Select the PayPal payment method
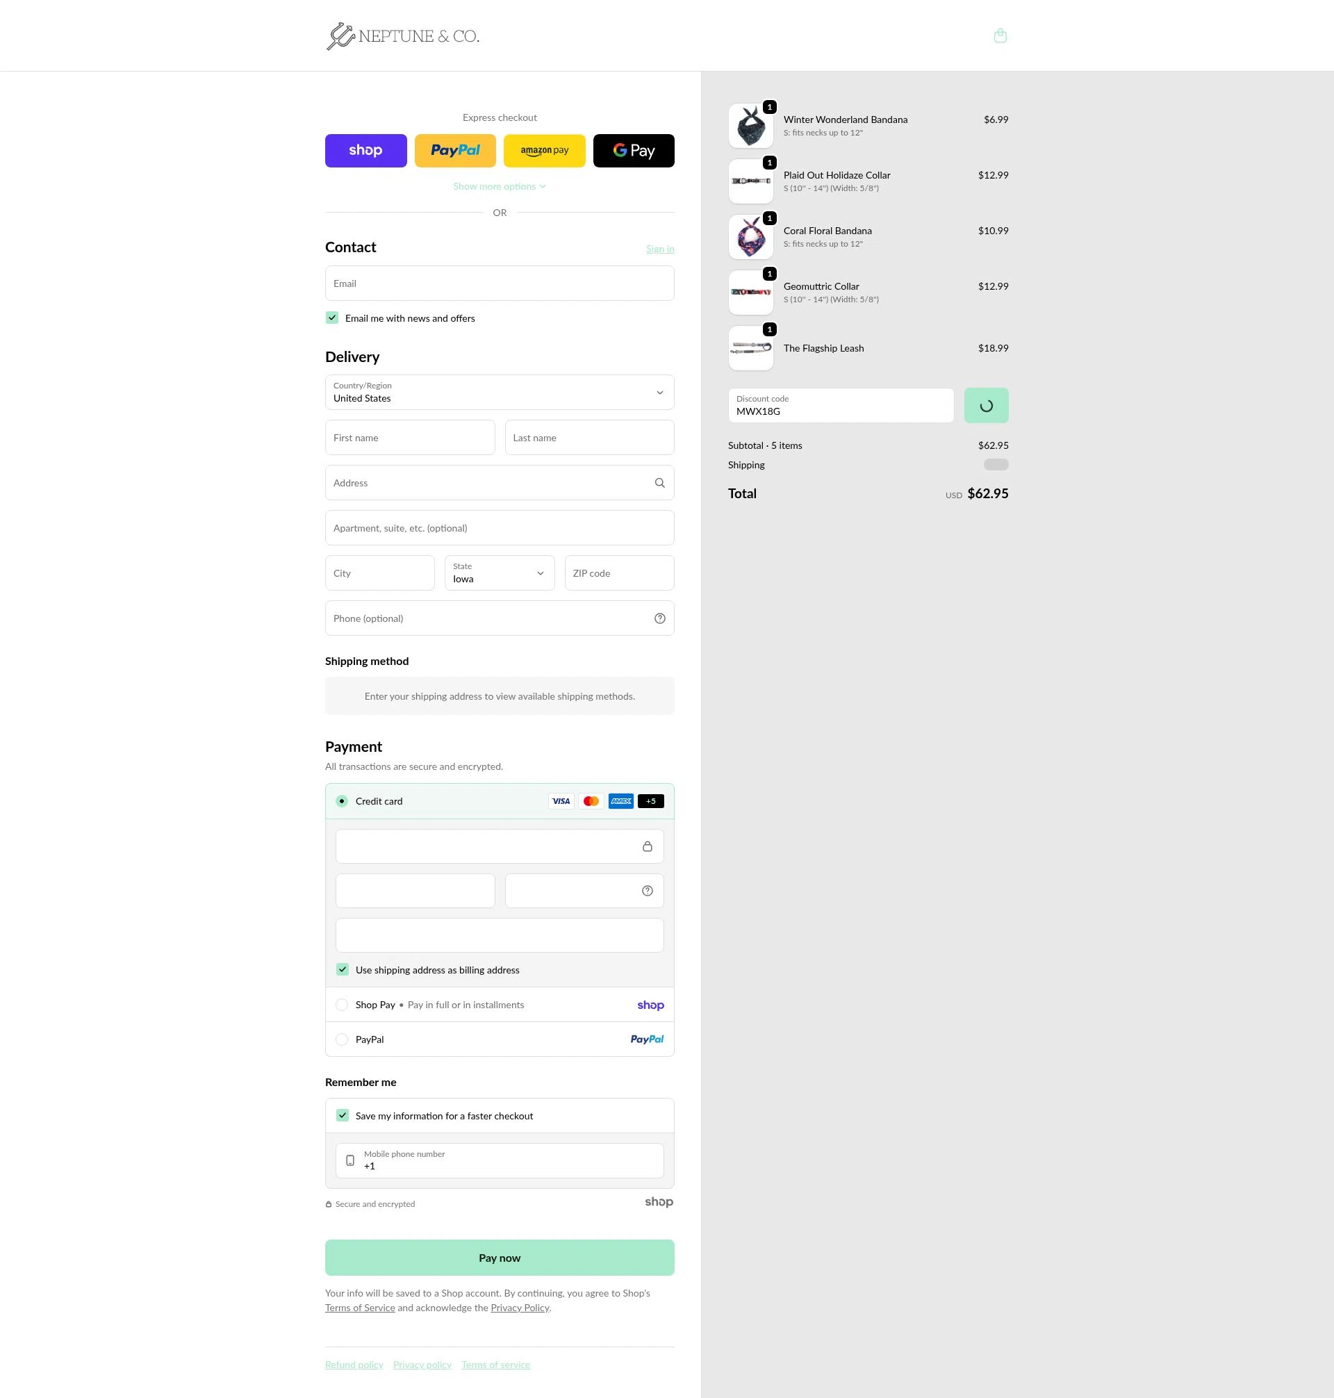 pyautogui.click(x=342, y=1039)
